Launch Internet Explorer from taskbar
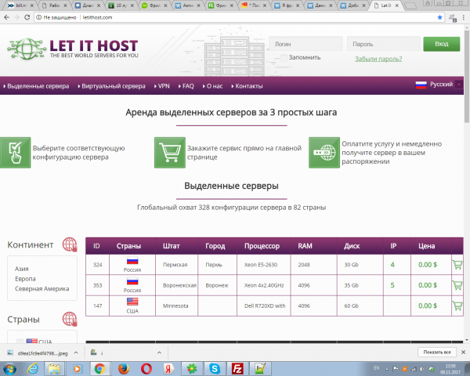470x376 pixels. point(32,369)
